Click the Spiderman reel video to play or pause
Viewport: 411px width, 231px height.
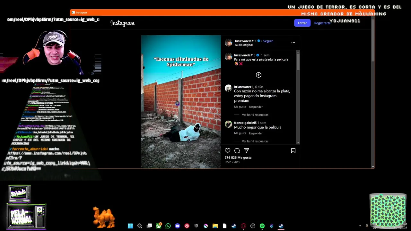(x=181, y=102)
